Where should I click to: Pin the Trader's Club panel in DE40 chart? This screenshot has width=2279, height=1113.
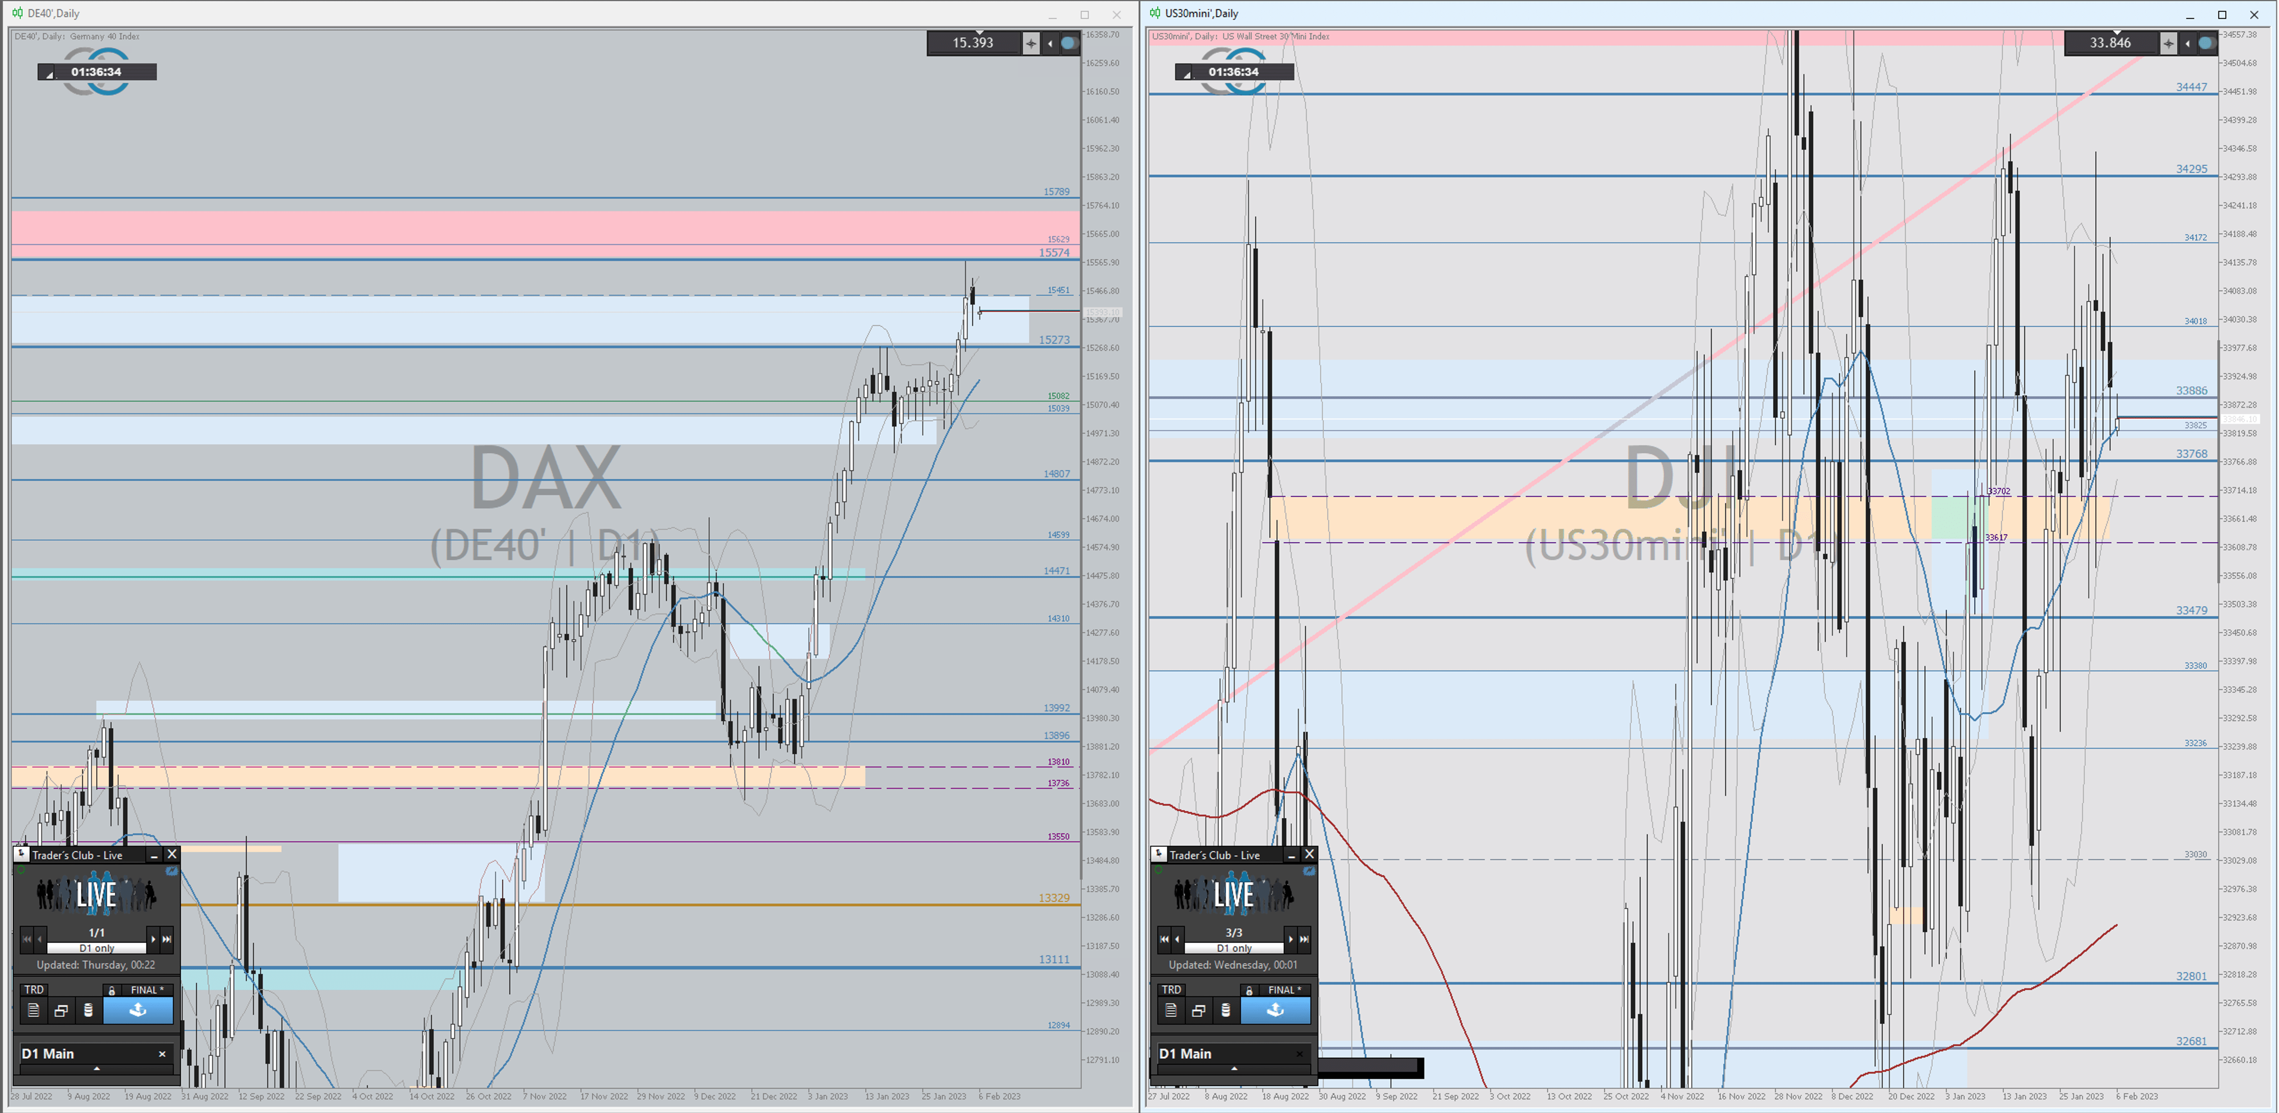pos(22,854)
